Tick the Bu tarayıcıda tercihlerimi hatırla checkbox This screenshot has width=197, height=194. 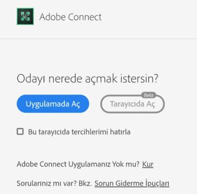tap(20, 131)
